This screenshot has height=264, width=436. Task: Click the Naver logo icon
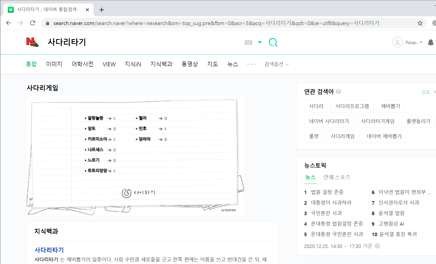[x=33, y=42]
